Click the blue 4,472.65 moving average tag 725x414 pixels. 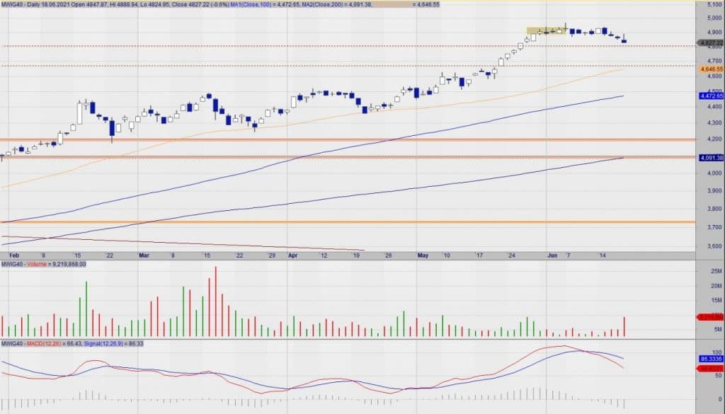coord(710,96)
